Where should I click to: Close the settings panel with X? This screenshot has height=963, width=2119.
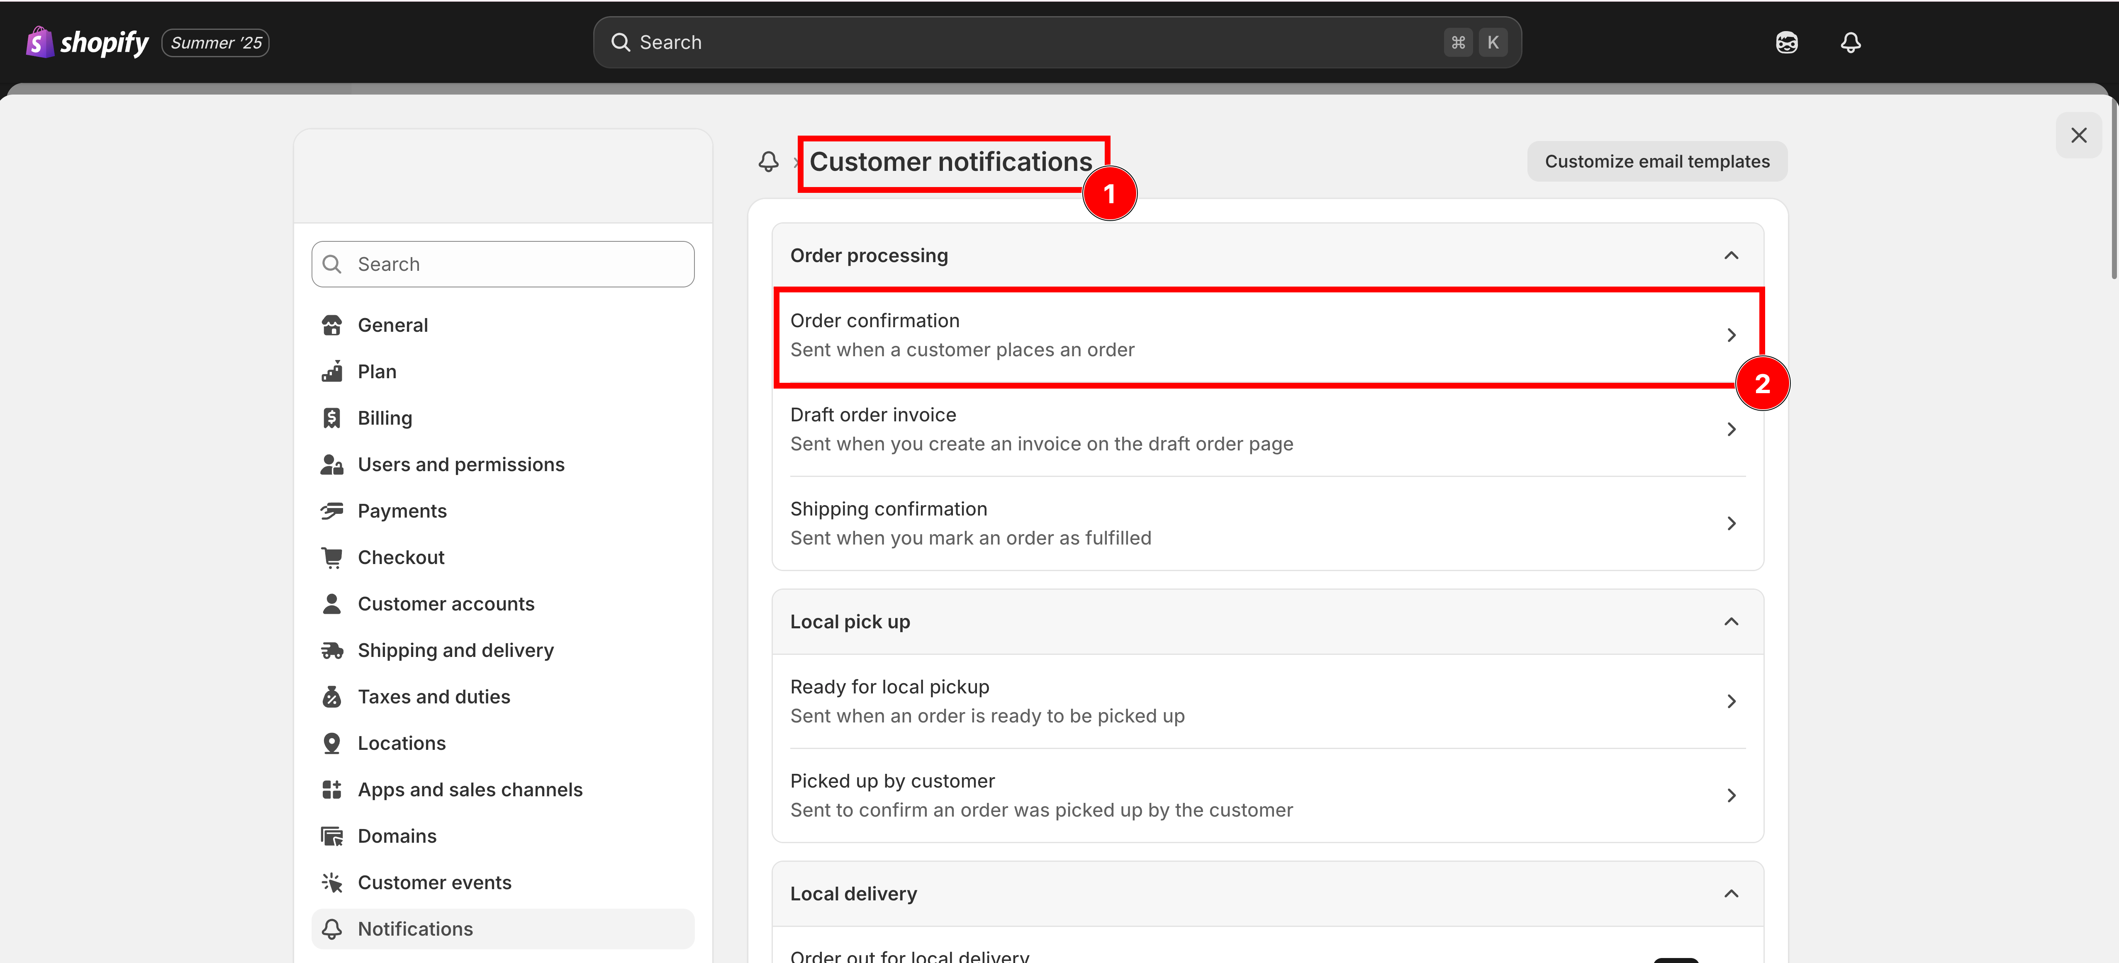tap(2079, 135)
